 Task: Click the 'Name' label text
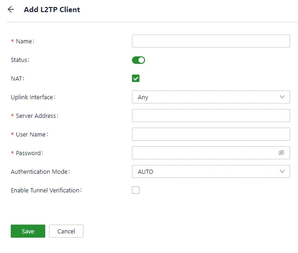coord(25,41)
